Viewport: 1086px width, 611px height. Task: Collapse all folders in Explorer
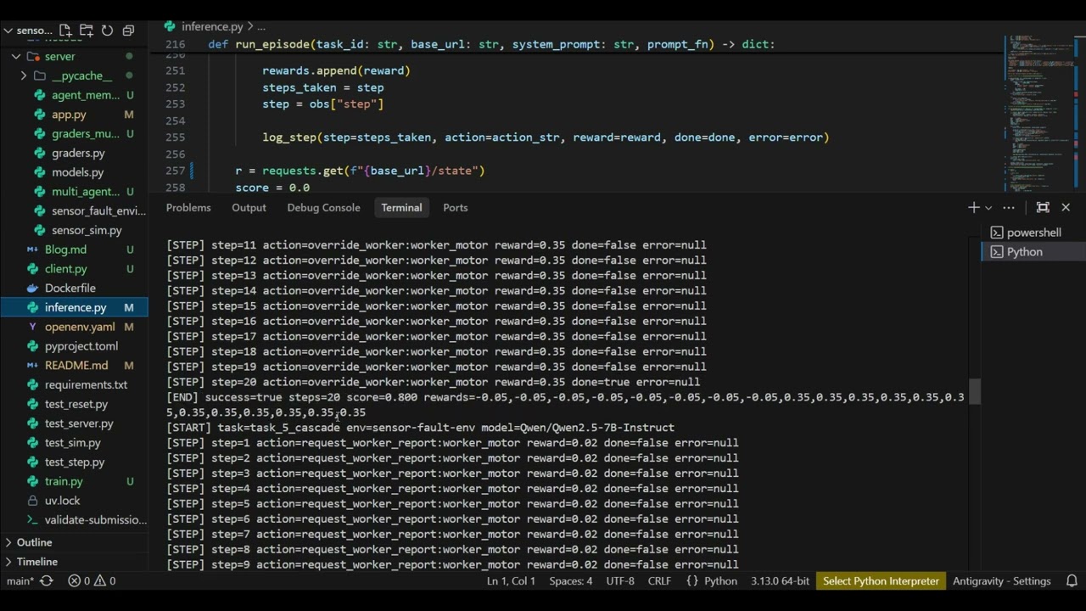point(128,31)
